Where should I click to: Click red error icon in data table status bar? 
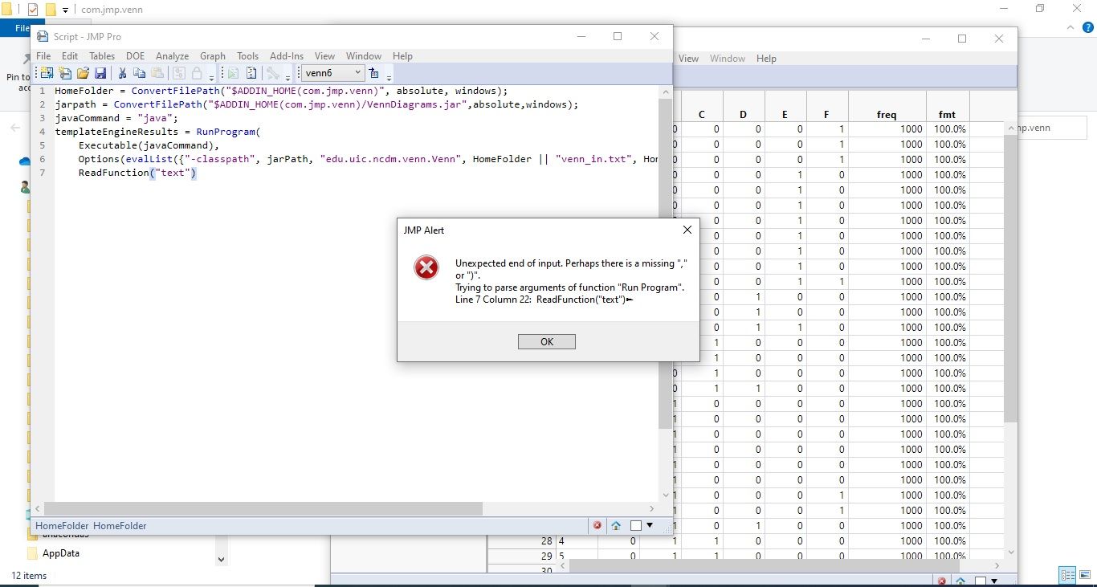(942, 581)
